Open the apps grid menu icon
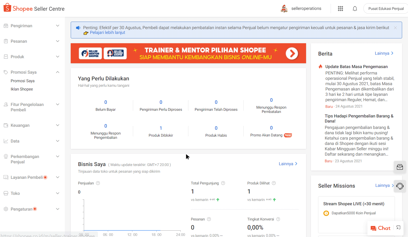408x237 pixels. tap(340, 9)
